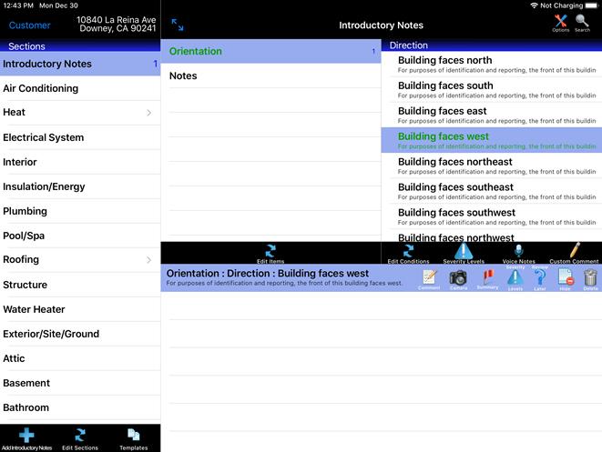This screenshot has height=452, width=602.
Task: Open the Notes item
Action: pyautogui.click(x=270, y=76)
